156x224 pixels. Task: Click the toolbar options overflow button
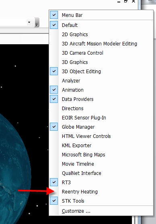coord(37,23)
